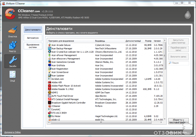Click the Acrobat.com entry icon
Image resolution: width=196 pixels, height=137 pixels.
(x=49, y=79)
